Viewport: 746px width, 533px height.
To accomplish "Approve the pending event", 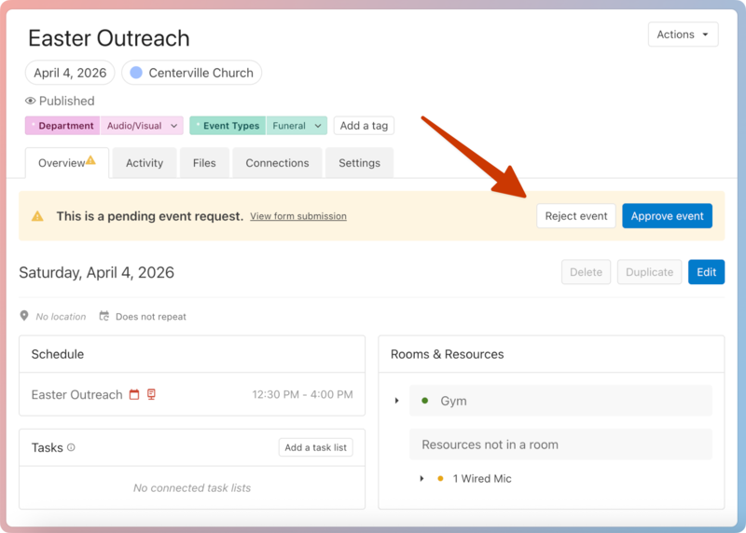I will click(667, 216).
